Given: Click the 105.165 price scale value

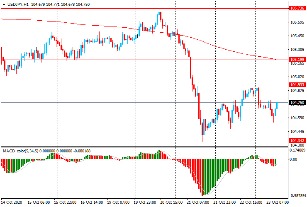Looking at the screenshot, I should pyautogui.click(x=297, y=63).
